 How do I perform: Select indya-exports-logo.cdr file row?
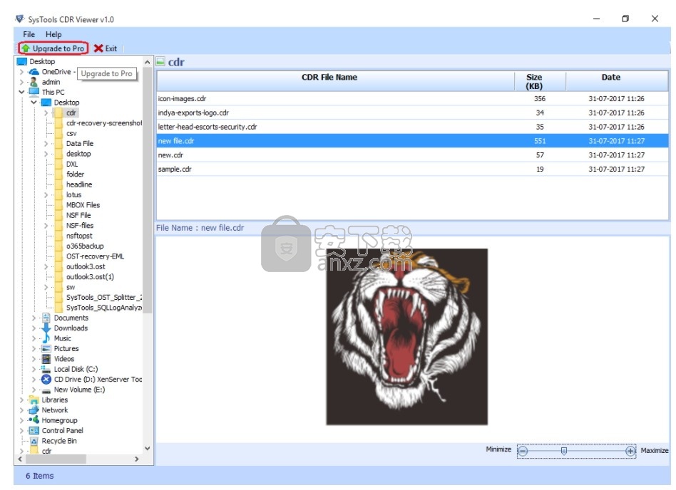[x=413, y=113]
